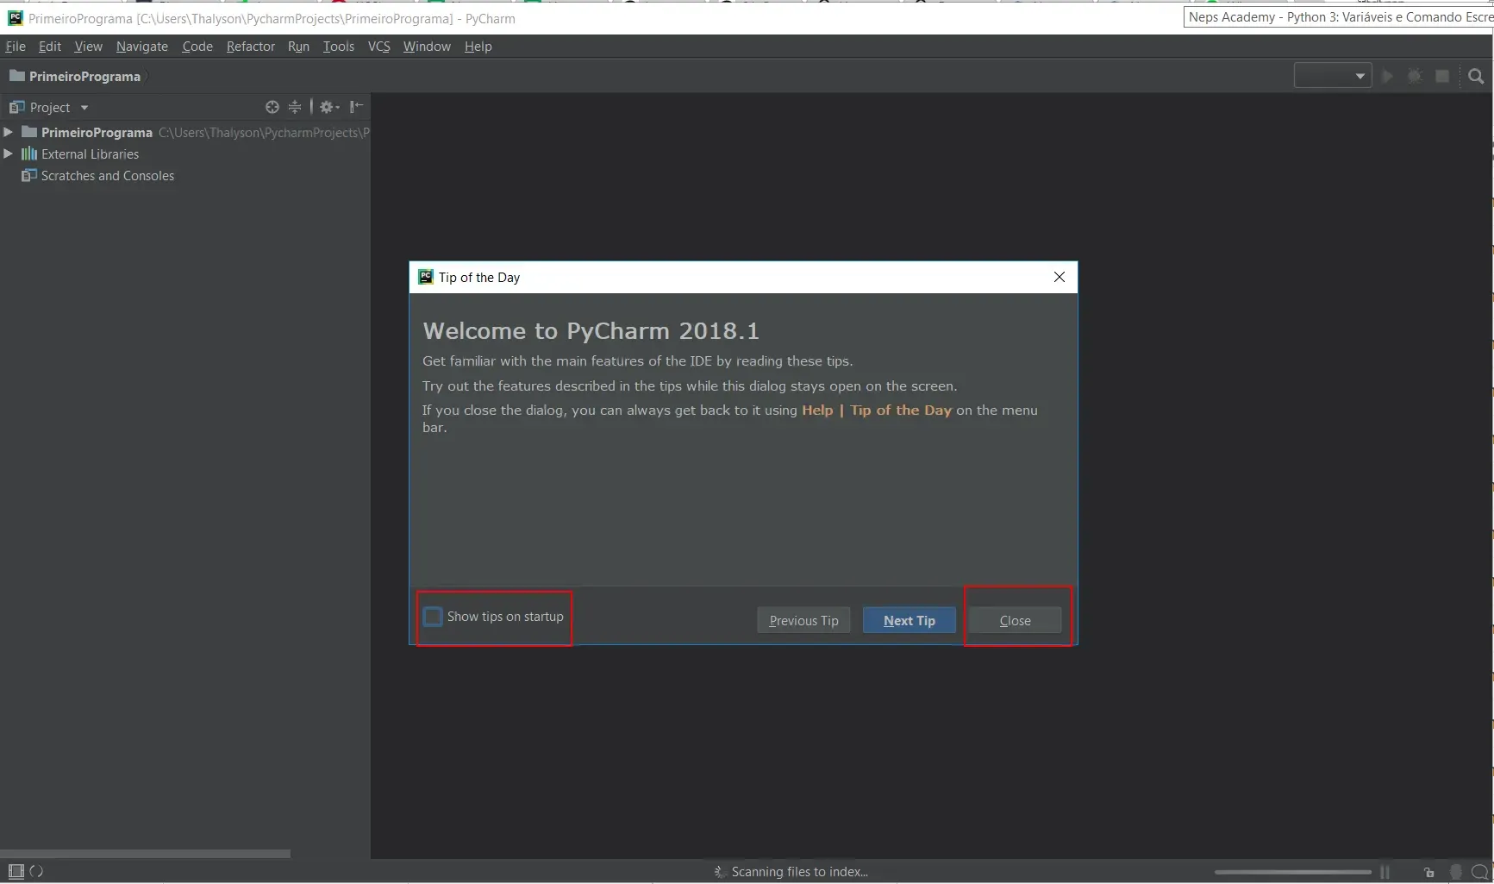Click the Next Tip button
The image size is (1494, 884).
[910, 620]
